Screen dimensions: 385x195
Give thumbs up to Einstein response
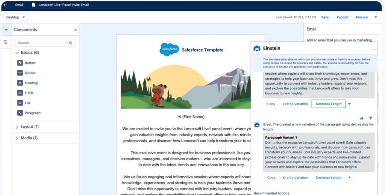click(x=362, y=118)
